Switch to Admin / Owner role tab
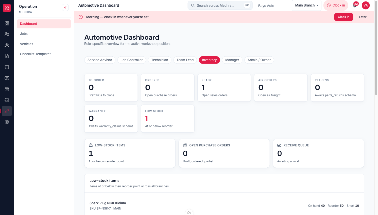This screenshot has width=378, height=215. pos(259,60)
